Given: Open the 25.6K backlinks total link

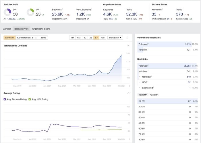Looking at the screenshot, I should click(x=57, y=14).
